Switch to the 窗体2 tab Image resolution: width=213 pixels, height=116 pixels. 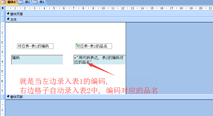click(x=9, y=2)
